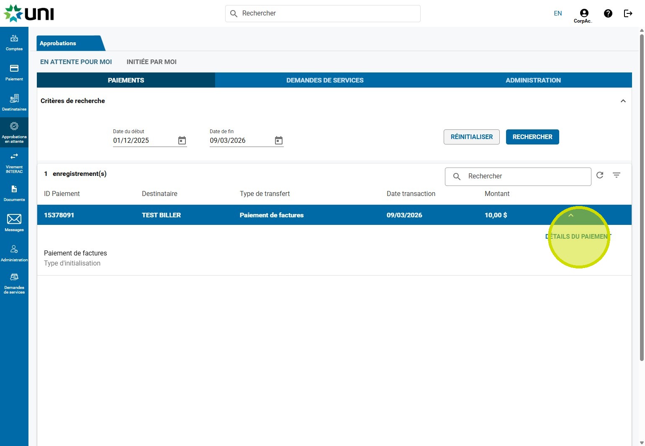Click the UNI logo

29,13
